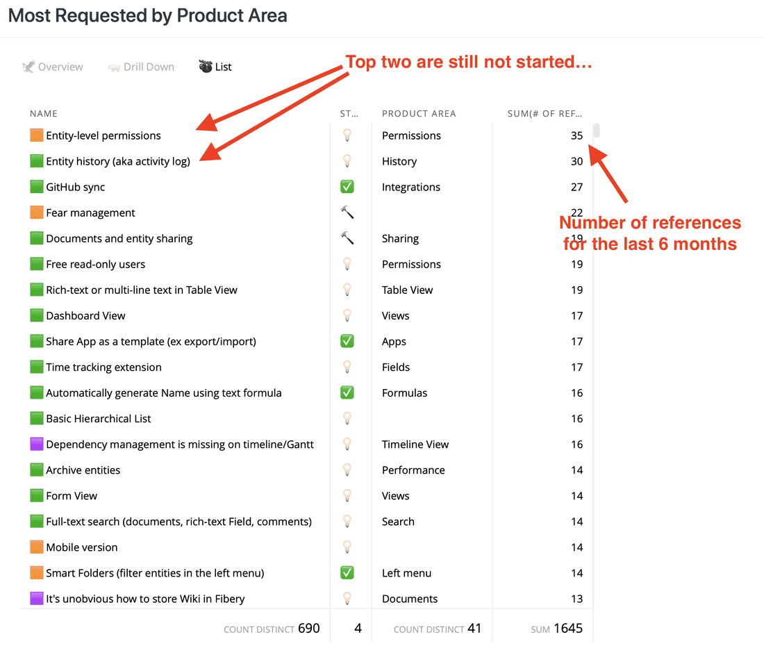Click the orange square icon beside Mobile version
Image resolution: width=764 pixels, height=655 pixels.
click(35, 547)
